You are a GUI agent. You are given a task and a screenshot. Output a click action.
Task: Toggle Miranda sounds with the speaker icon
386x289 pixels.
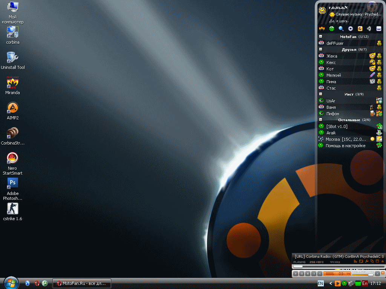tap(369, 29)
